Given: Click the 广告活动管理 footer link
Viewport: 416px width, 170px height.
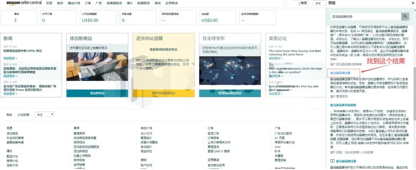Looking at the screenshot, I should coord(283,133).
